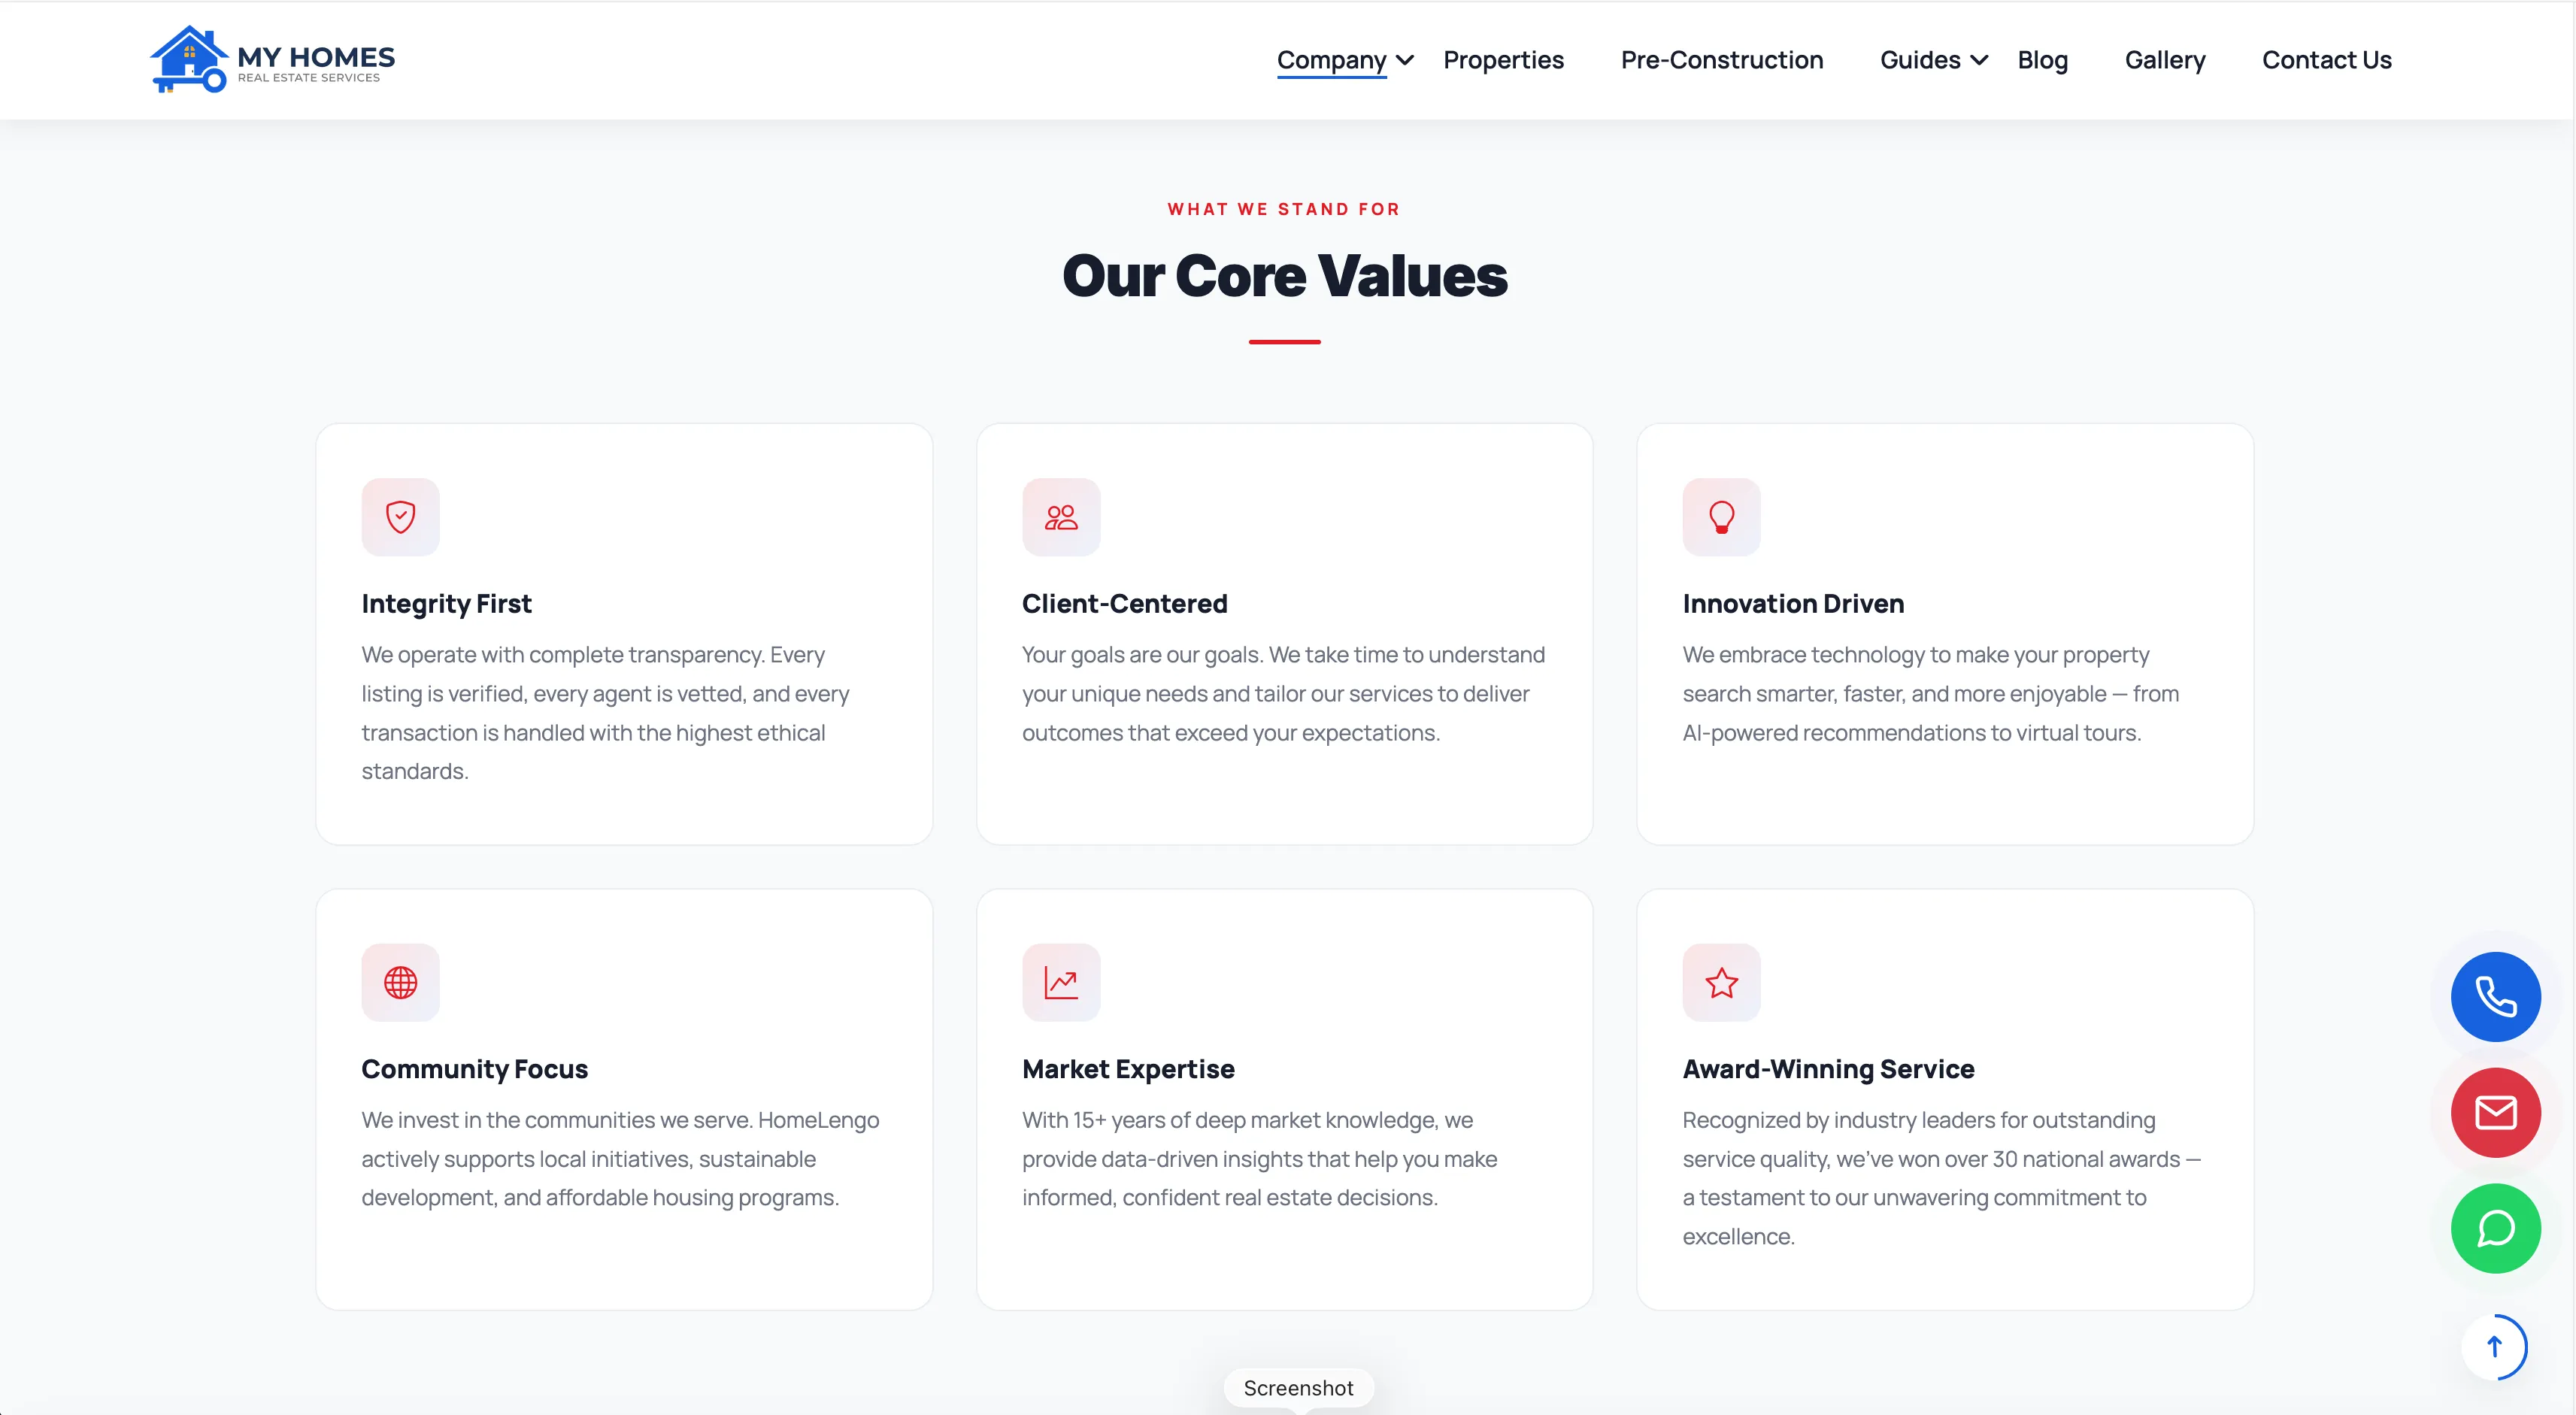Viewport: 2576px width, 1415px height.
Task: Click the Award-Winning Service description paragraph
Action: [x=1942, y=1178]
